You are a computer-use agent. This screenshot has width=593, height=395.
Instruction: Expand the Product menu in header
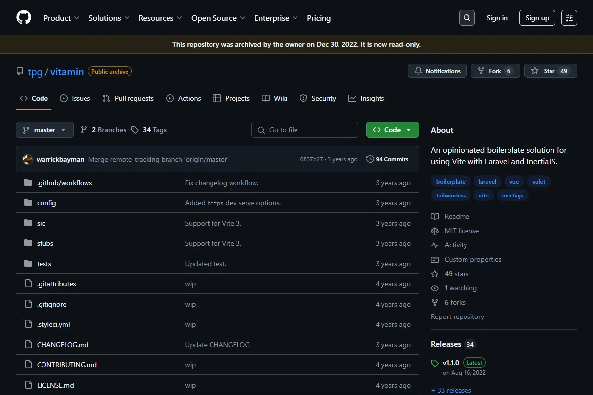[x=61, y=18]
